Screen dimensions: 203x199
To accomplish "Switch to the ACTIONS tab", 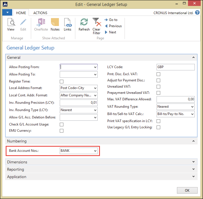I will 40,13.
